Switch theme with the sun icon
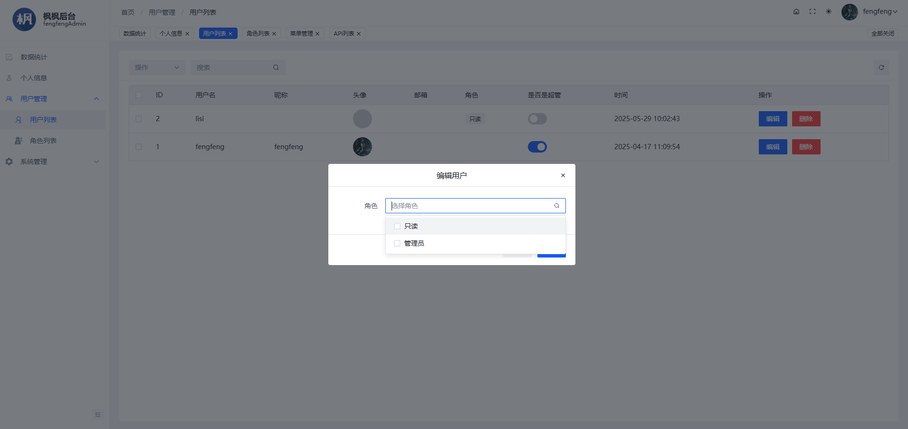The width and height of the screenshot is (908, 429). pyautogui.click(x=829, y=12)
